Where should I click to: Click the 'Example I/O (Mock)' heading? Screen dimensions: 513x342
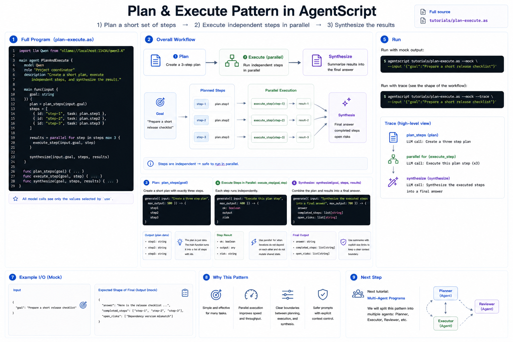pos(40,277)
